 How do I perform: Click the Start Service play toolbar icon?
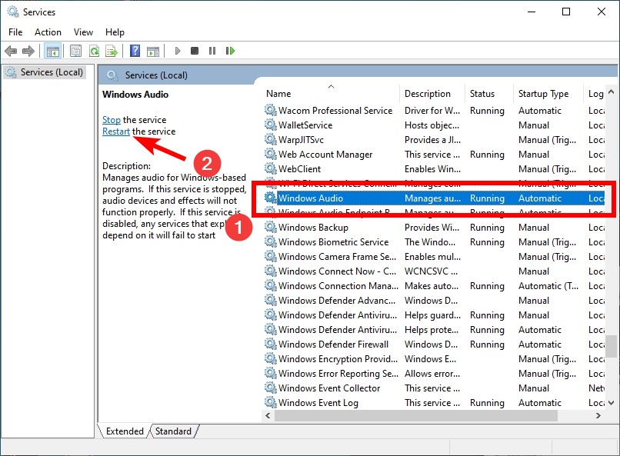click(178, 51)
